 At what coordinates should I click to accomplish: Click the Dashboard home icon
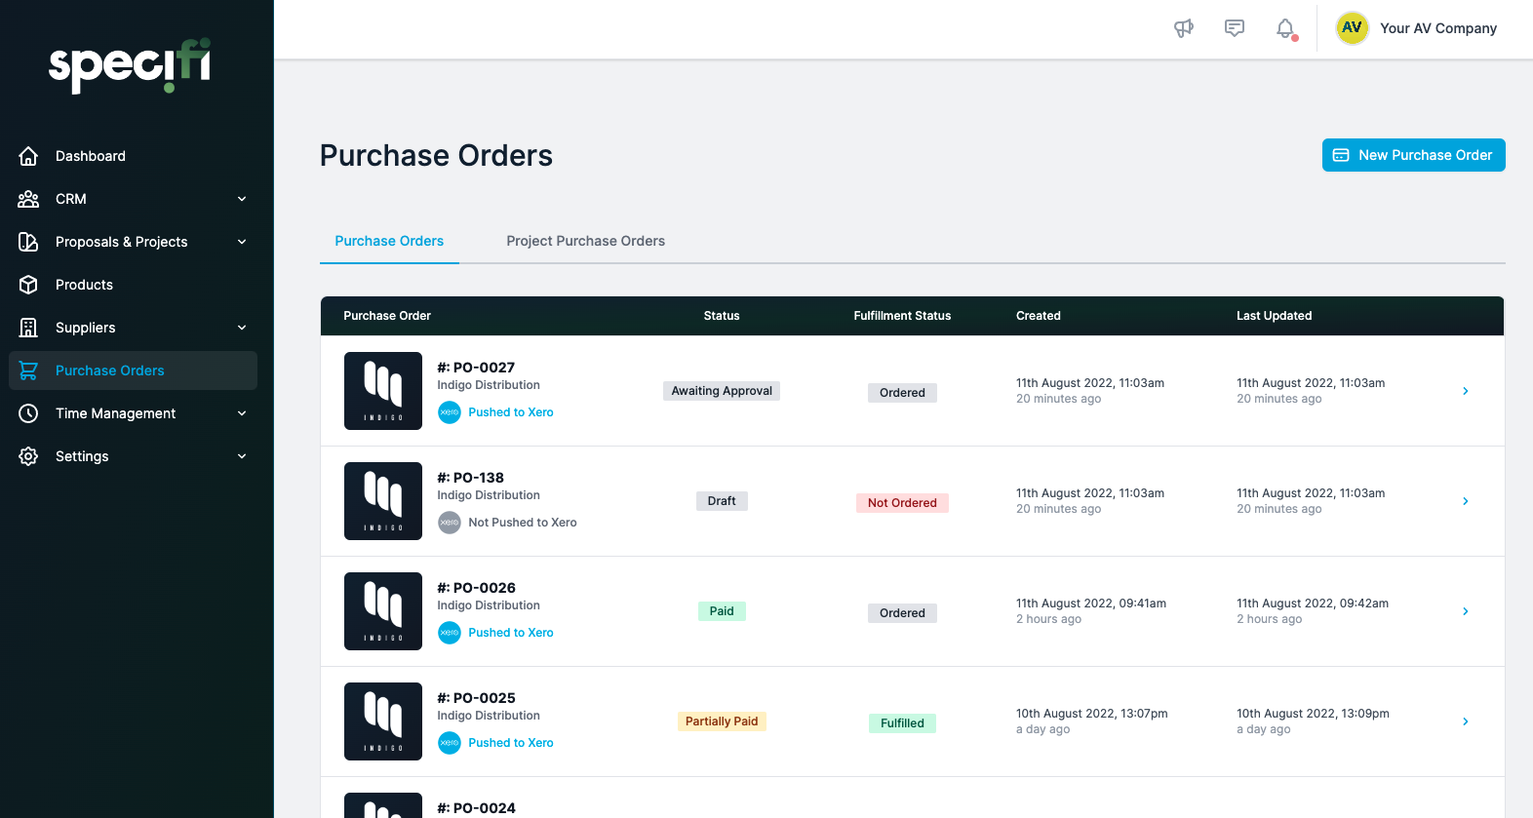[x=28, y=156]
